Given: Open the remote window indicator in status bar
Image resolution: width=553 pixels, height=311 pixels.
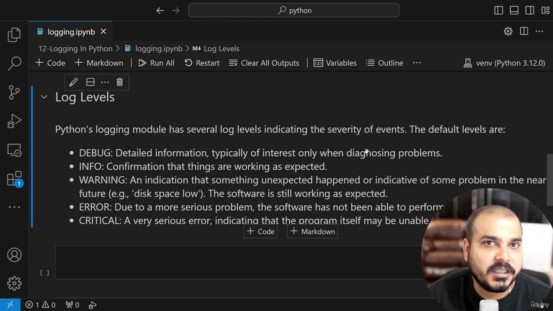Looking at the screenshot, I should pos(10,305).
